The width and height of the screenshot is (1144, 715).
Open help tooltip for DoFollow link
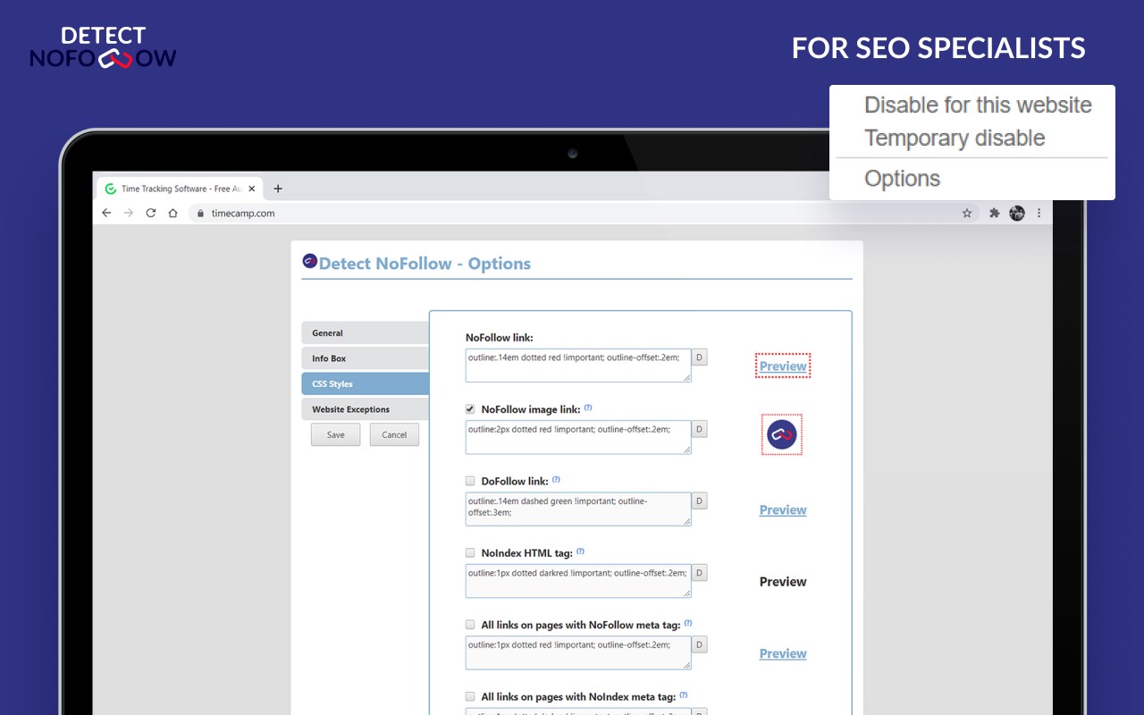(x=556, y=479)
